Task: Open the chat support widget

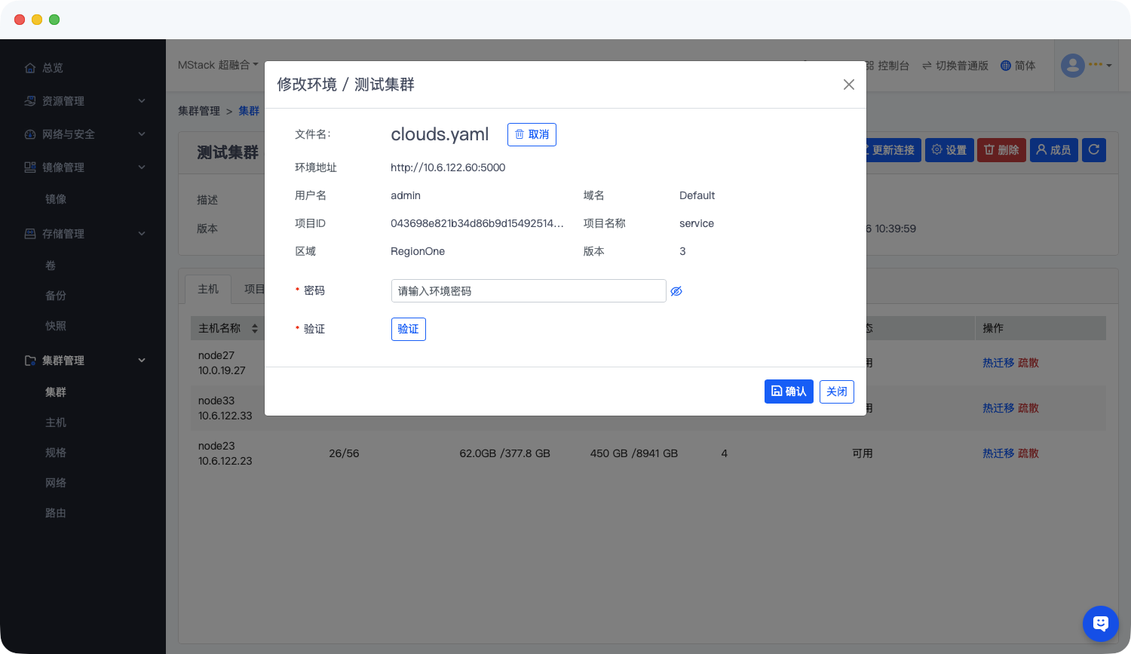Action: (1100, 623)
